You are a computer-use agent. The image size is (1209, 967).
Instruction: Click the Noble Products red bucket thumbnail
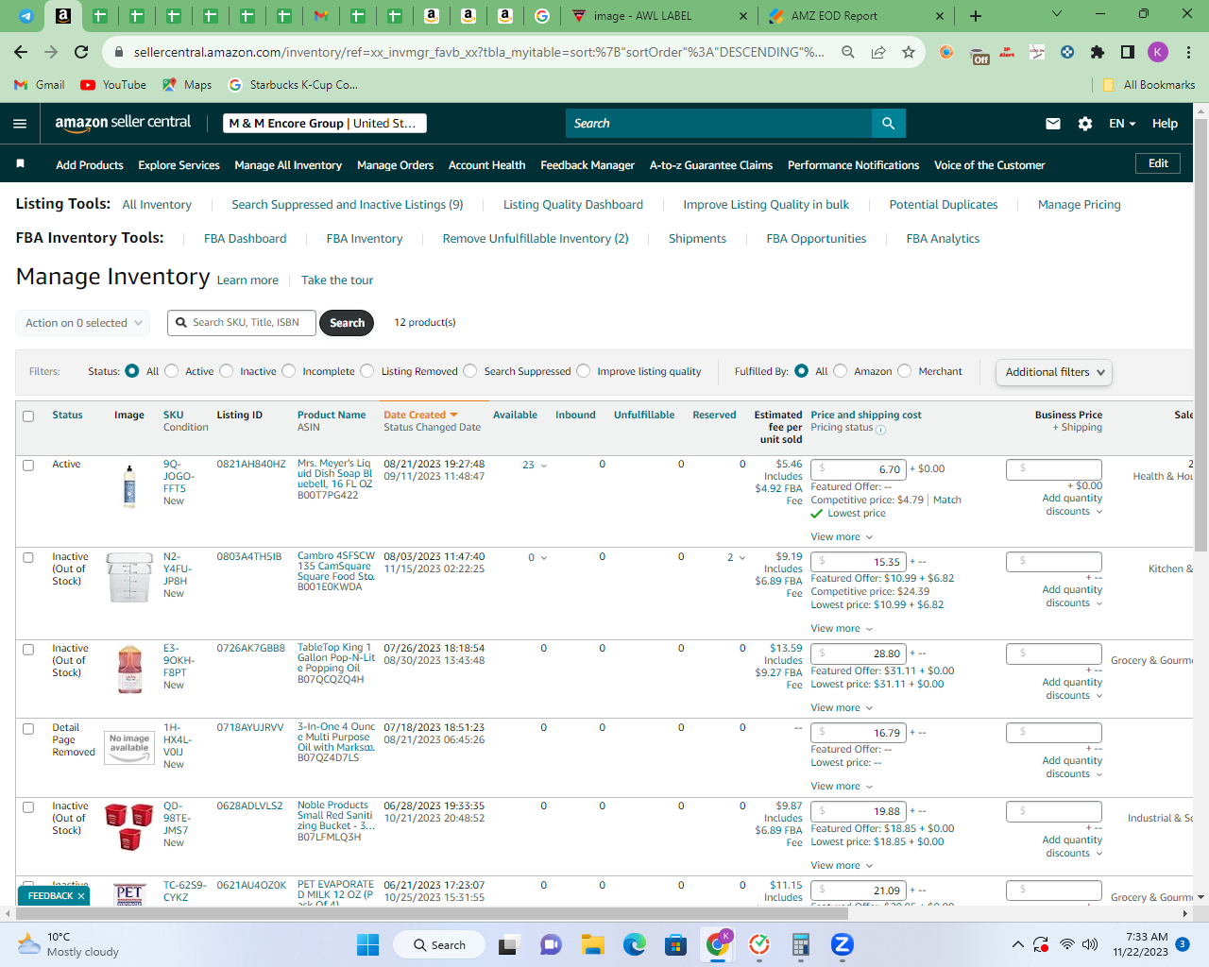(129, 826)
